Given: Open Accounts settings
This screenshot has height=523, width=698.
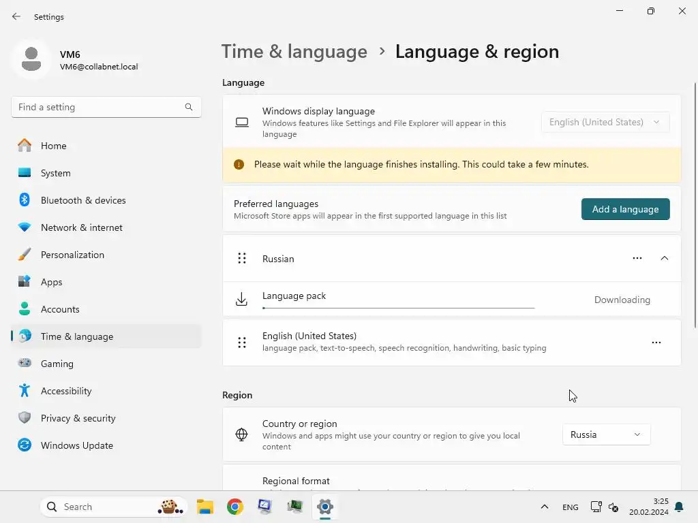Looking at the screenshot, I should click(x=106, y=309).
